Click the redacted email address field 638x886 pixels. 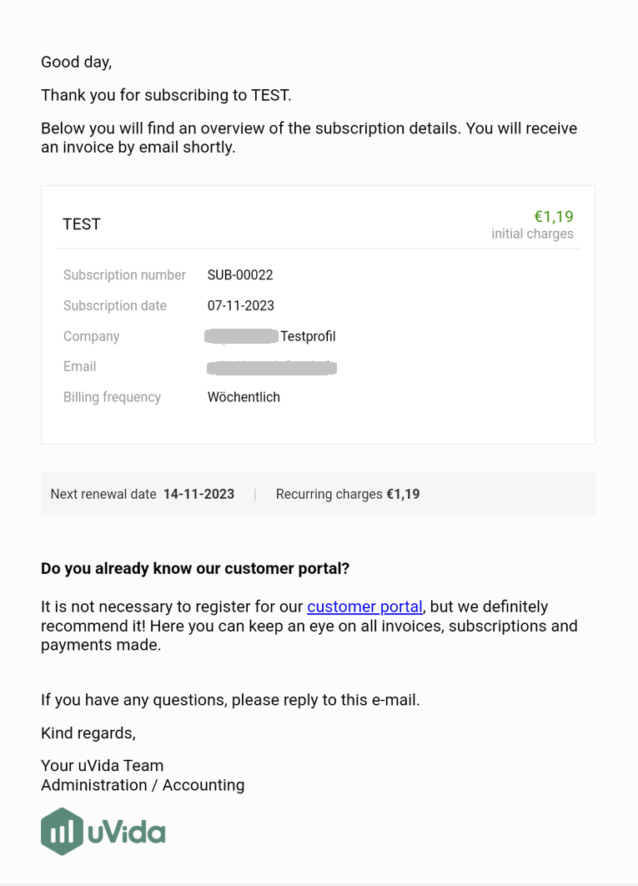pyautogui.click(x=272, y=367)
